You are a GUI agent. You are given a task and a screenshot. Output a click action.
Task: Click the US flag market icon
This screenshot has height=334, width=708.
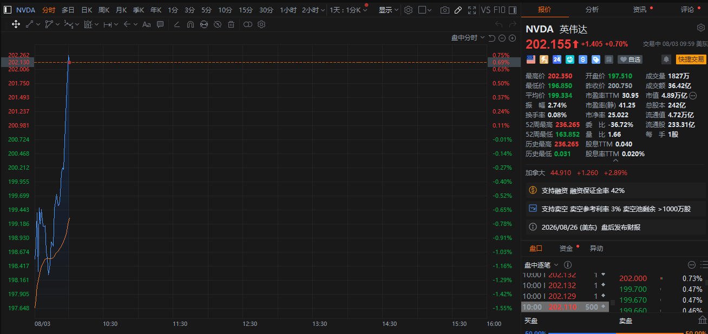point(530,59)
